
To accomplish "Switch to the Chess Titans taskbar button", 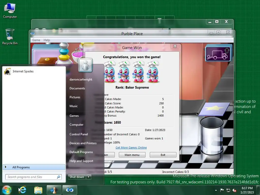I will click(54, 190).
